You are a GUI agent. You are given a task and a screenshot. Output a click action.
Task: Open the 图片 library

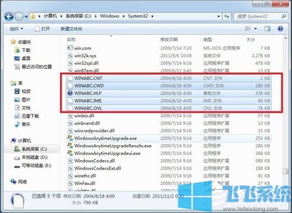[x=26, y=100]
